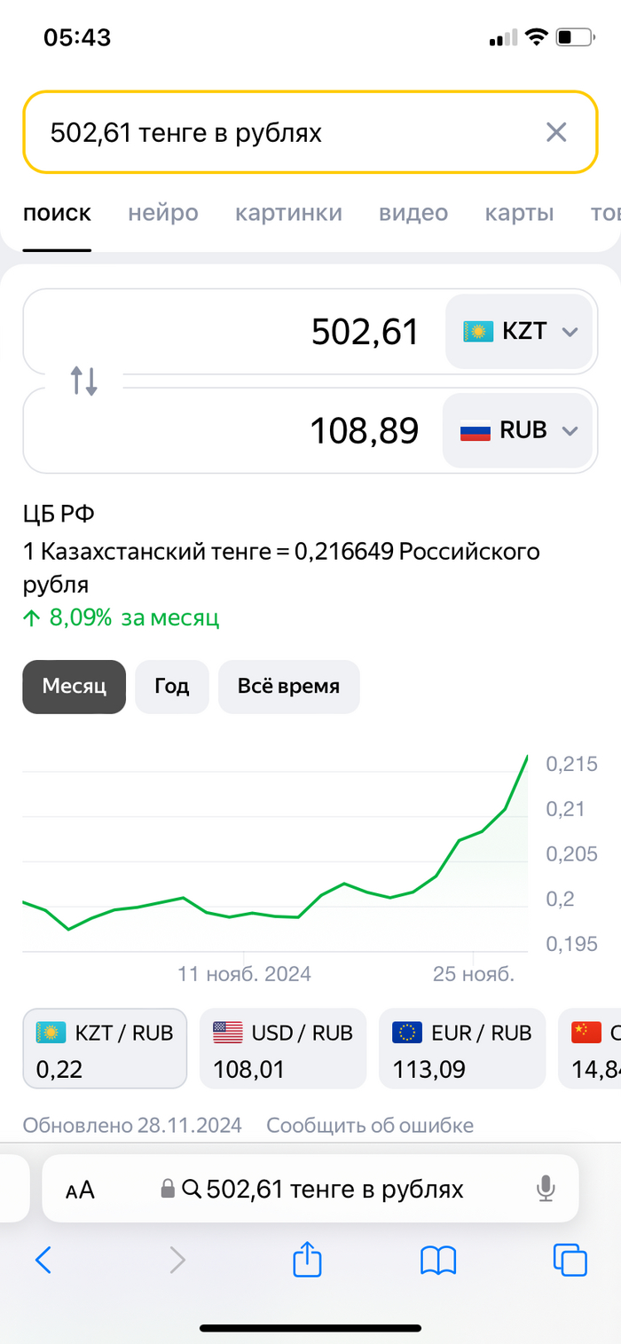The width and height of the screenshot is (621, 1344).
Task: Select the EUR / RUB rate chip
Action: pos(462,1048)
